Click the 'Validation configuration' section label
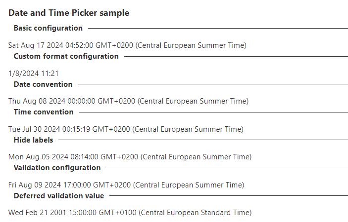The height and width of the screenshot is (222, 348). tap(57, 168)
